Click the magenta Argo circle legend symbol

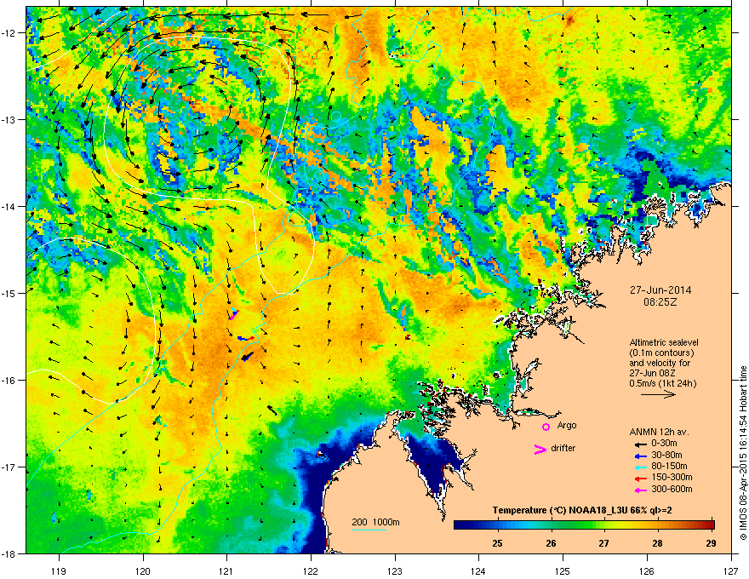coord(546,427)
